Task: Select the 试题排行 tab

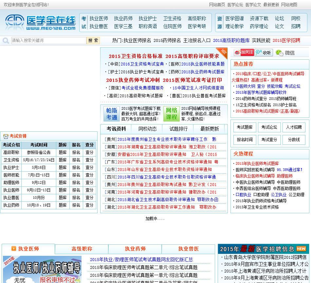Action: [178, 129]
